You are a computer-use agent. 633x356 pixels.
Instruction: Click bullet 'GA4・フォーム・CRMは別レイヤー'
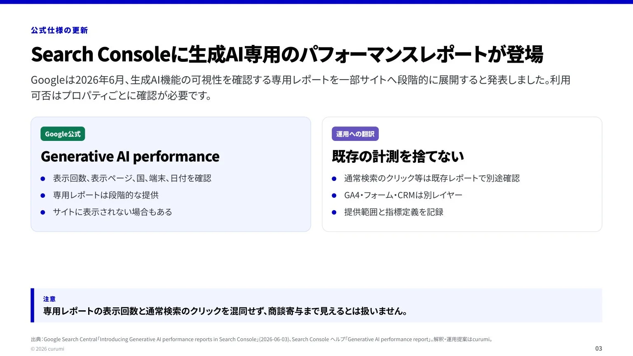coord(403,195)
